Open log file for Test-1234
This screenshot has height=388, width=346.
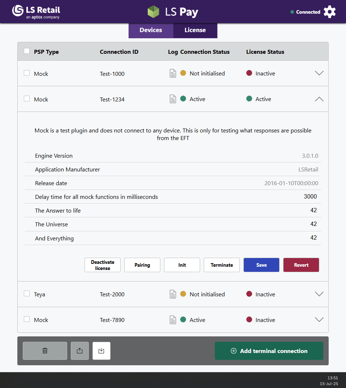(x=173, y=99)
